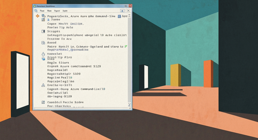Image resolution: width=258 pixels, height=140 pixels.
Task: Select the 'Pev-Stee Voics' row at the list bottom
Action: tap(59, 106)
